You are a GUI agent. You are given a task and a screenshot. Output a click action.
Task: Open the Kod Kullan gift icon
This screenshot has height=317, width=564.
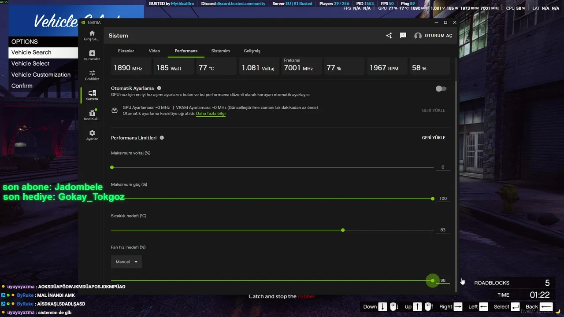tap(92, 113)
